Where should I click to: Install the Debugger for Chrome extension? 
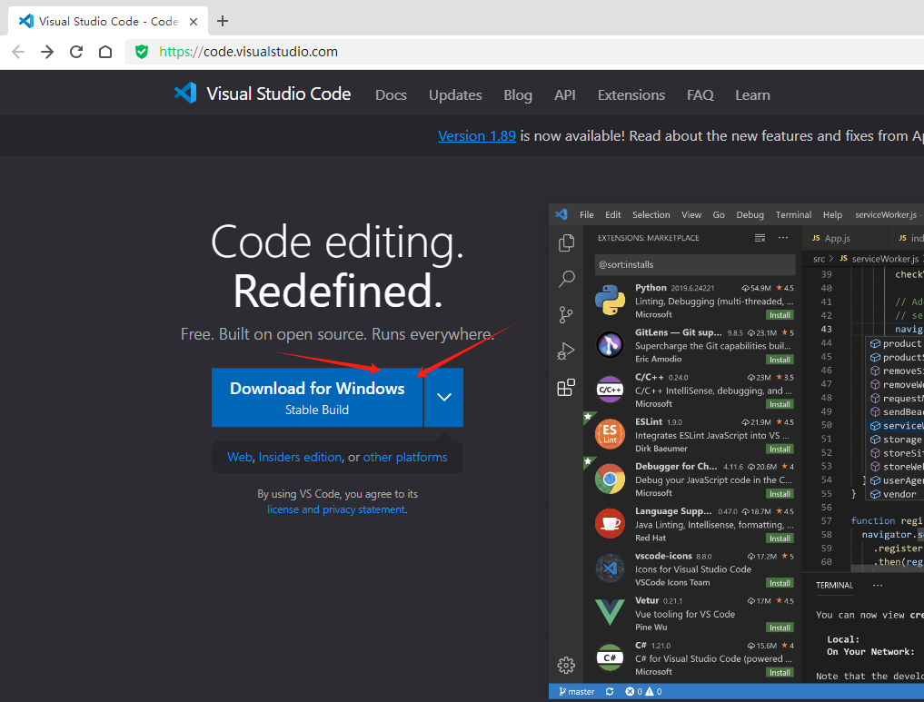780,494
